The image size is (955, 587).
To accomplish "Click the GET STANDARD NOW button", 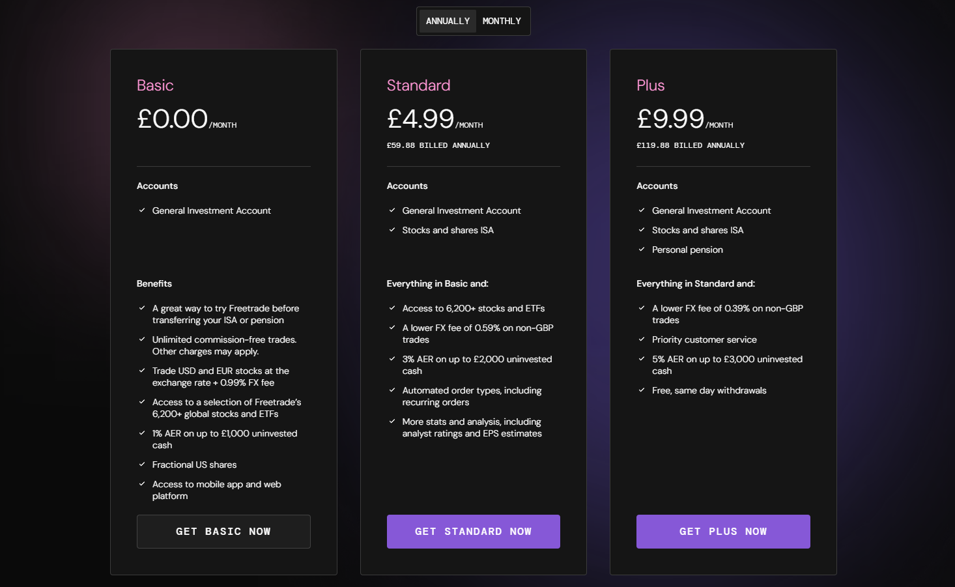I will 473,531.
